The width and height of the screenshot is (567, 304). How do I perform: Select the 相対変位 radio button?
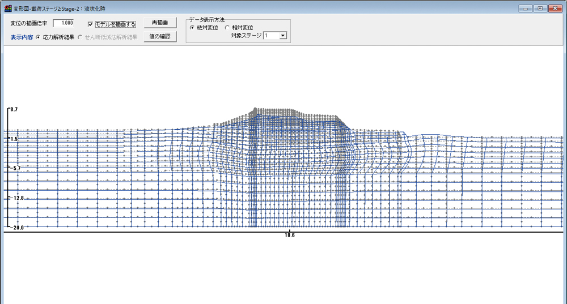point(227,28)
